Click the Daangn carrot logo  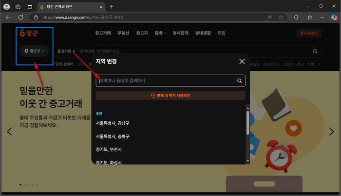click(29, 33)
